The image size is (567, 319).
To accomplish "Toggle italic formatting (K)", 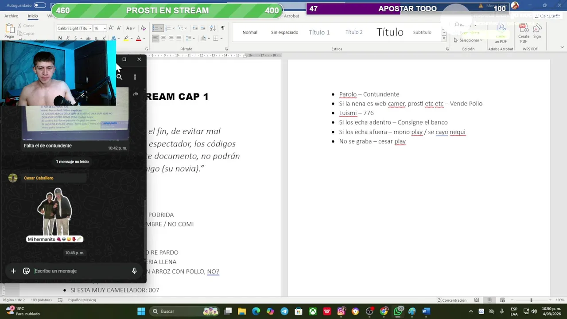I will pyautogui.click(x=67, y=39).
